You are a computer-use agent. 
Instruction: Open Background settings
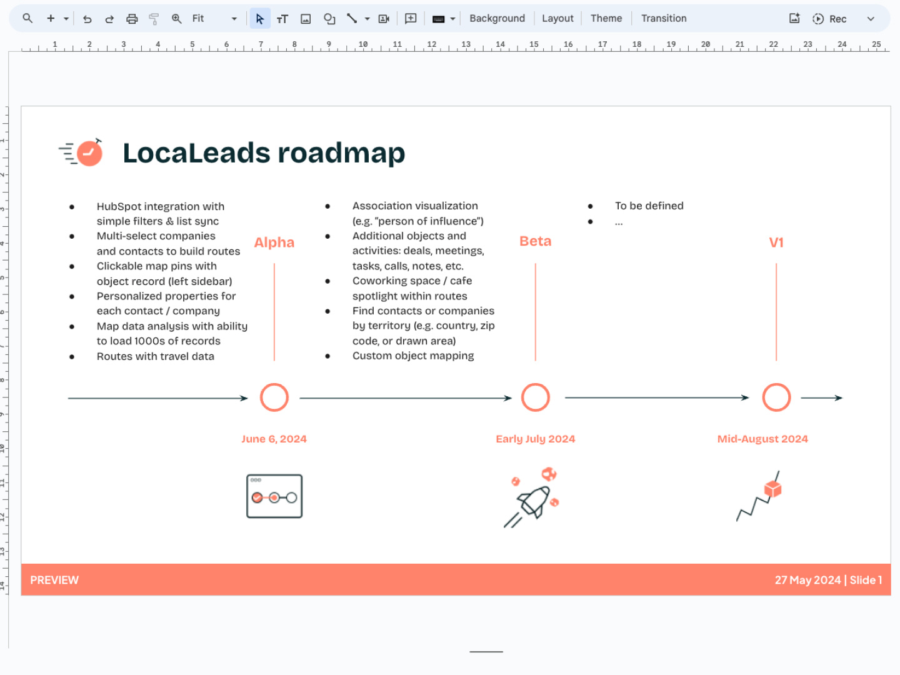[x=497, y=19]
